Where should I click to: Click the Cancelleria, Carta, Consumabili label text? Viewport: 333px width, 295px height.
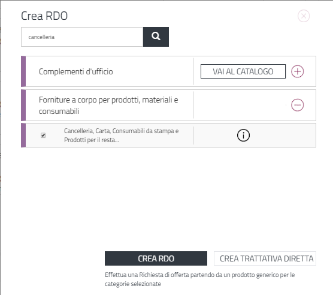click(121, 135)
